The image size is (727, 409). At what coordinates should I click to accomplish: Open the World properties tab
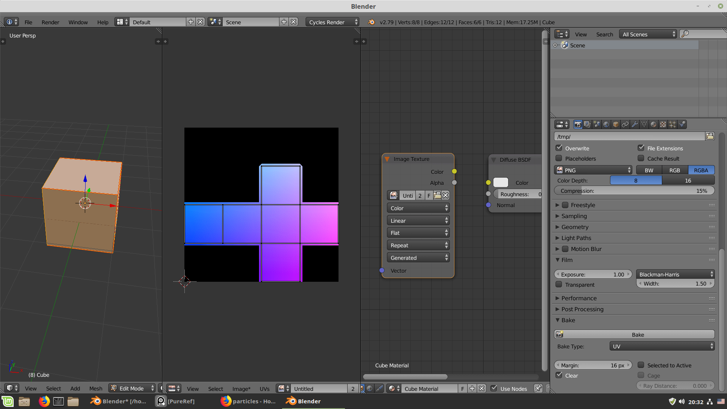tap(606, 125)
